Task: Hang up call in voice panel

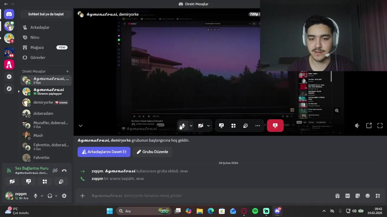Action: [x=64, y=171]
